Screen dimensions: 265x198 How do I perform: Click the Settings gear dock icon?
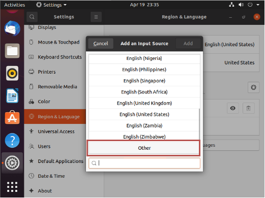(12, 163)
